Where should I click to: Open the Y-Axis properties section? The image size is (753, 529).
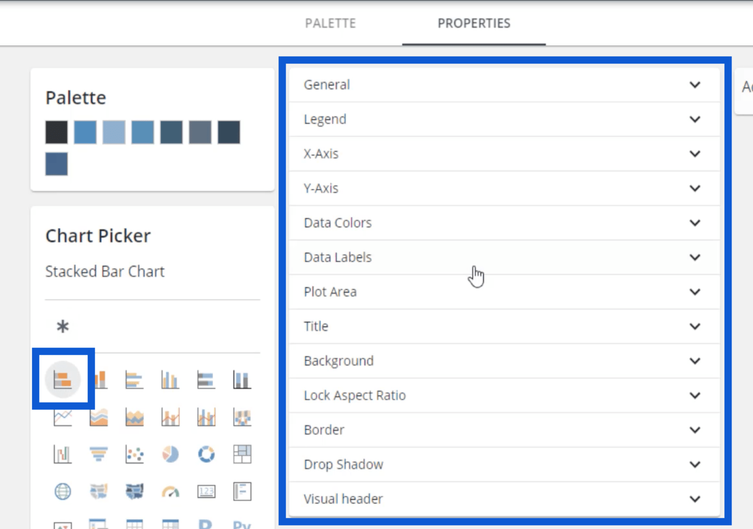[x=504, y=188]
